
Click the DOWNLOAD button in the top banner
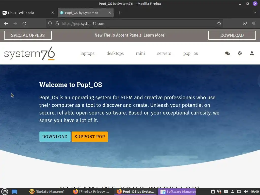tap(232, 35)
